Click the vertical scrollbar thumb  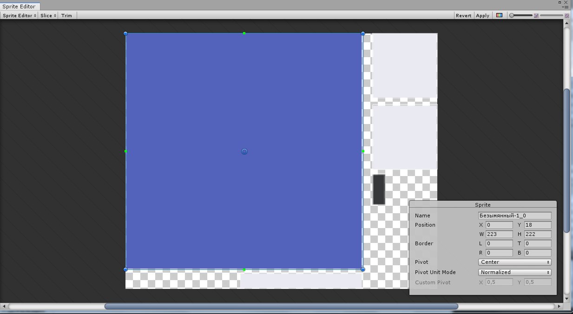click(567, 161)
